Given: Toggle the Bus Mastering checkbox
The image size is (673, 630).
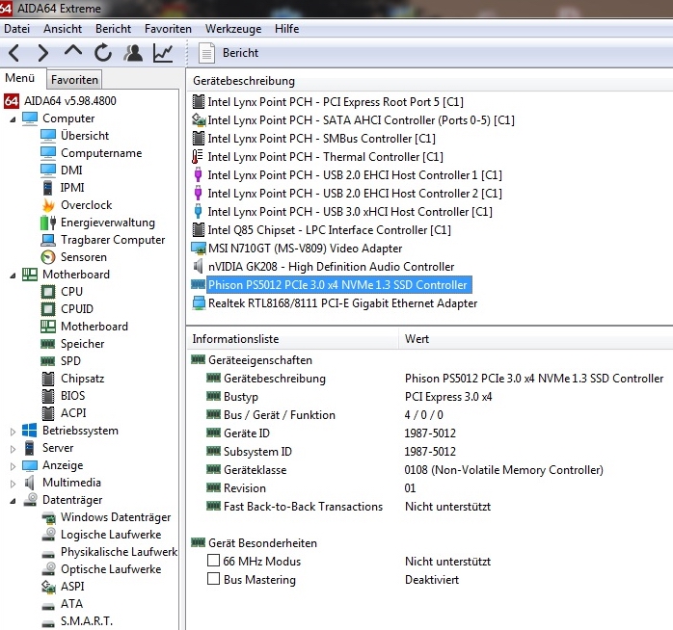Looking at the screenshot, I should pyautogui.click(x=213, y=579).
